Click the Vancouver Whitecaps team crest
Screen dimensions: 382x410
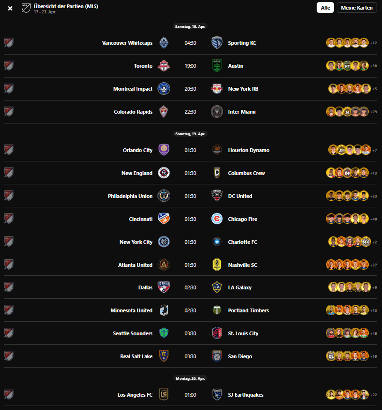click(x=164, y=43)
